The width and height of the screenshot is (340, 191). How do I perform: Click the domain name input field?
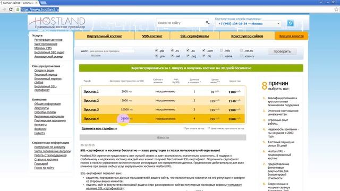[x=112, y=51]
